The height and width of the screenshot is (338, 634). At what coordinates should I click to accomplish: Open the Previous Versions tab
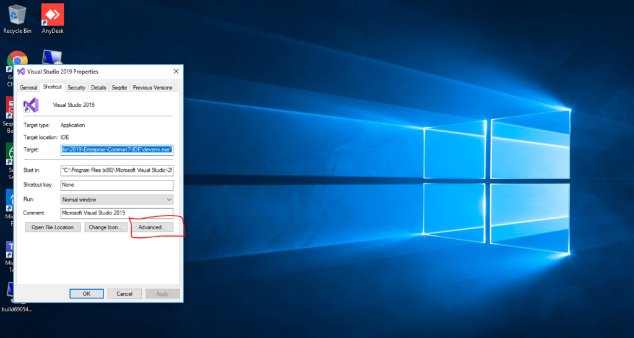[x=152, y=88]
